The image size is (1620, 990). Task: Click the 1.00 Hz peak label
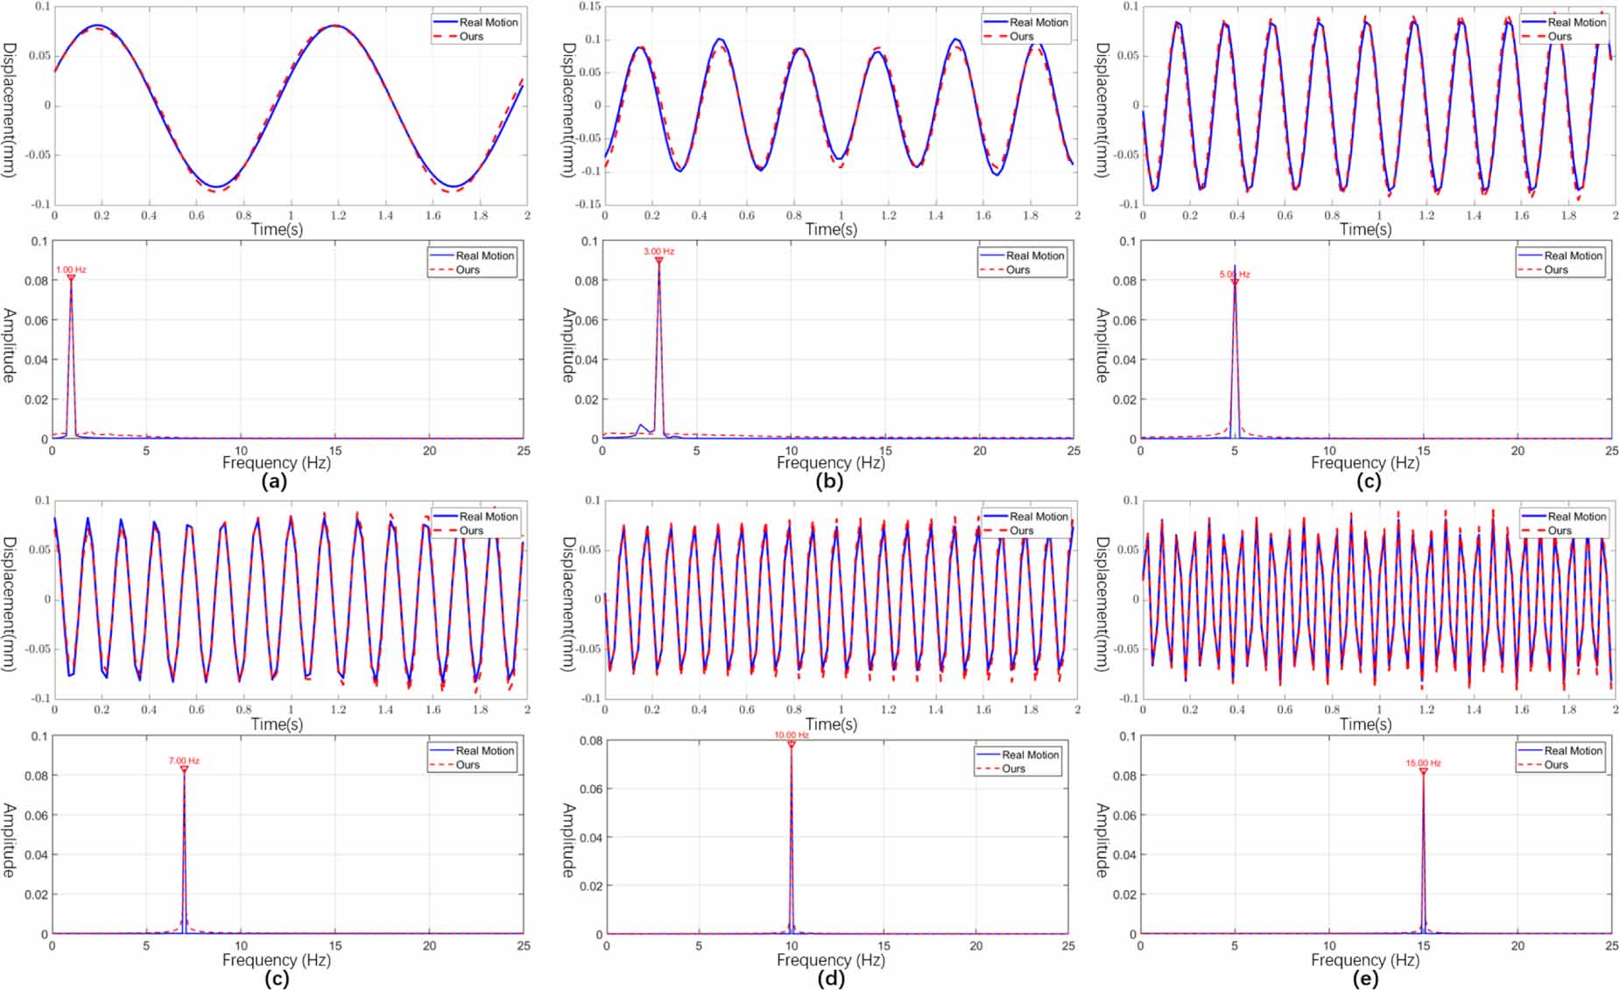(71, 270)
